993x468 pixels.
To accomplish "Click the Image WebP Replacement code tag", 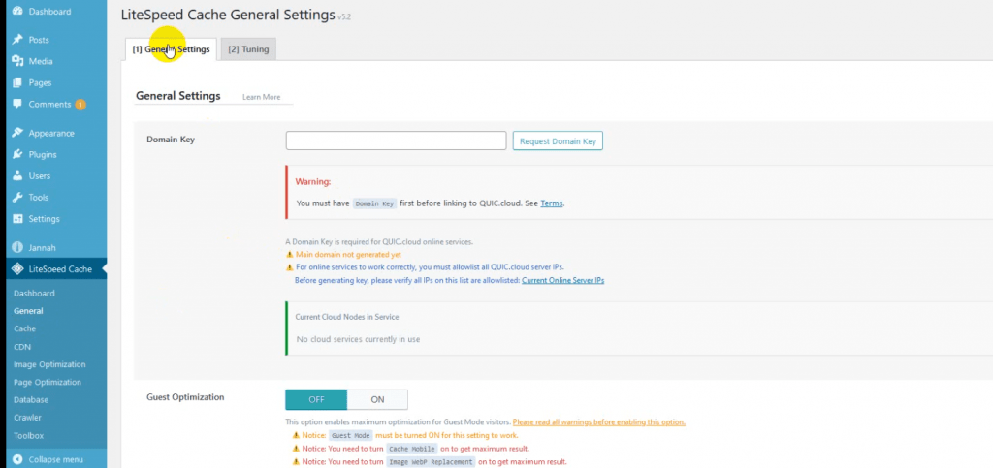I will (x=431, y=462).
